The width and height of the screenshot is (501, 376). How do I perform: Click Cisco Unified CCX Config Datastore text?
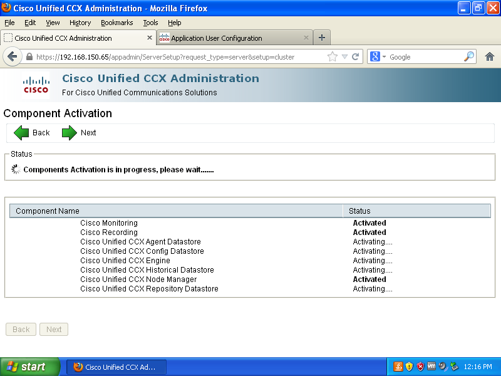pyautogui.click(x=142, y=251)
